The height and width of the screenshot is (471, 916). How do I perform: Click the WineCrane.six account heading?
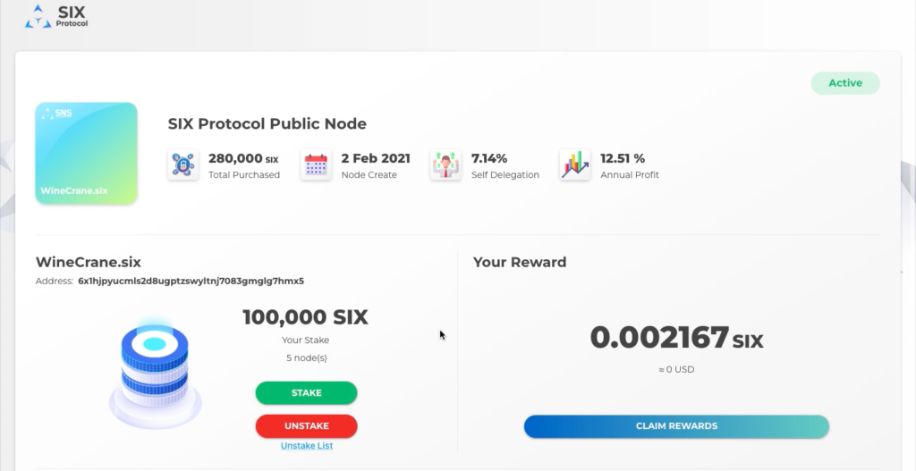tap(89, 263)
